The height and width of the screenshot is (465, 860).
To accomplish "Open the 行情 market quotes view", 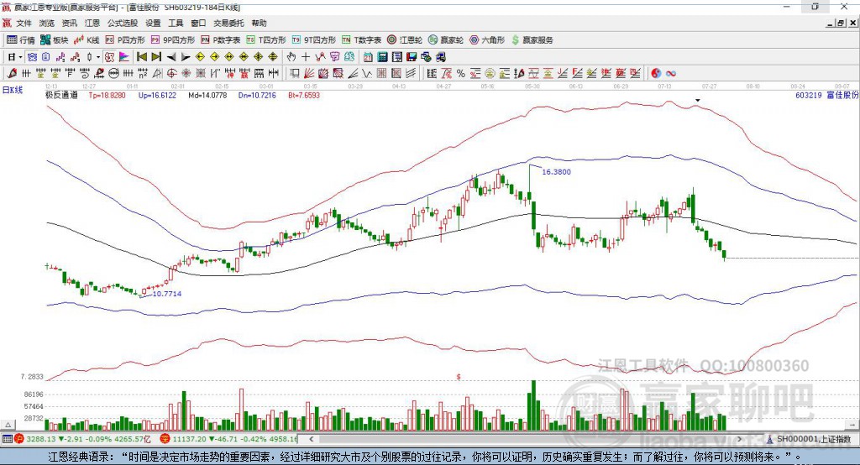I will click(21, 40).
